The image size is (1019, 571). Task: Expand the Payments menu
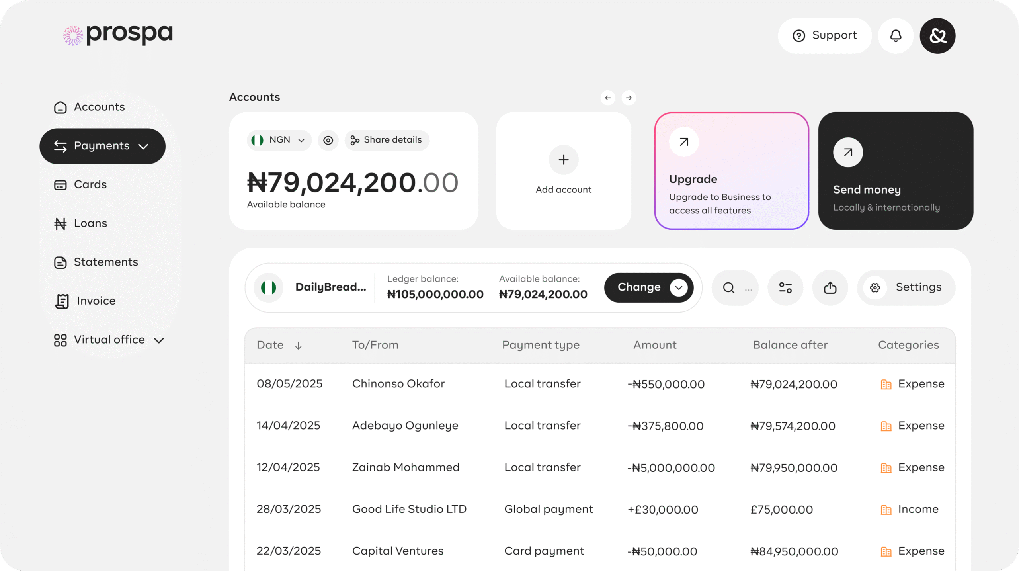coord(102,146)
